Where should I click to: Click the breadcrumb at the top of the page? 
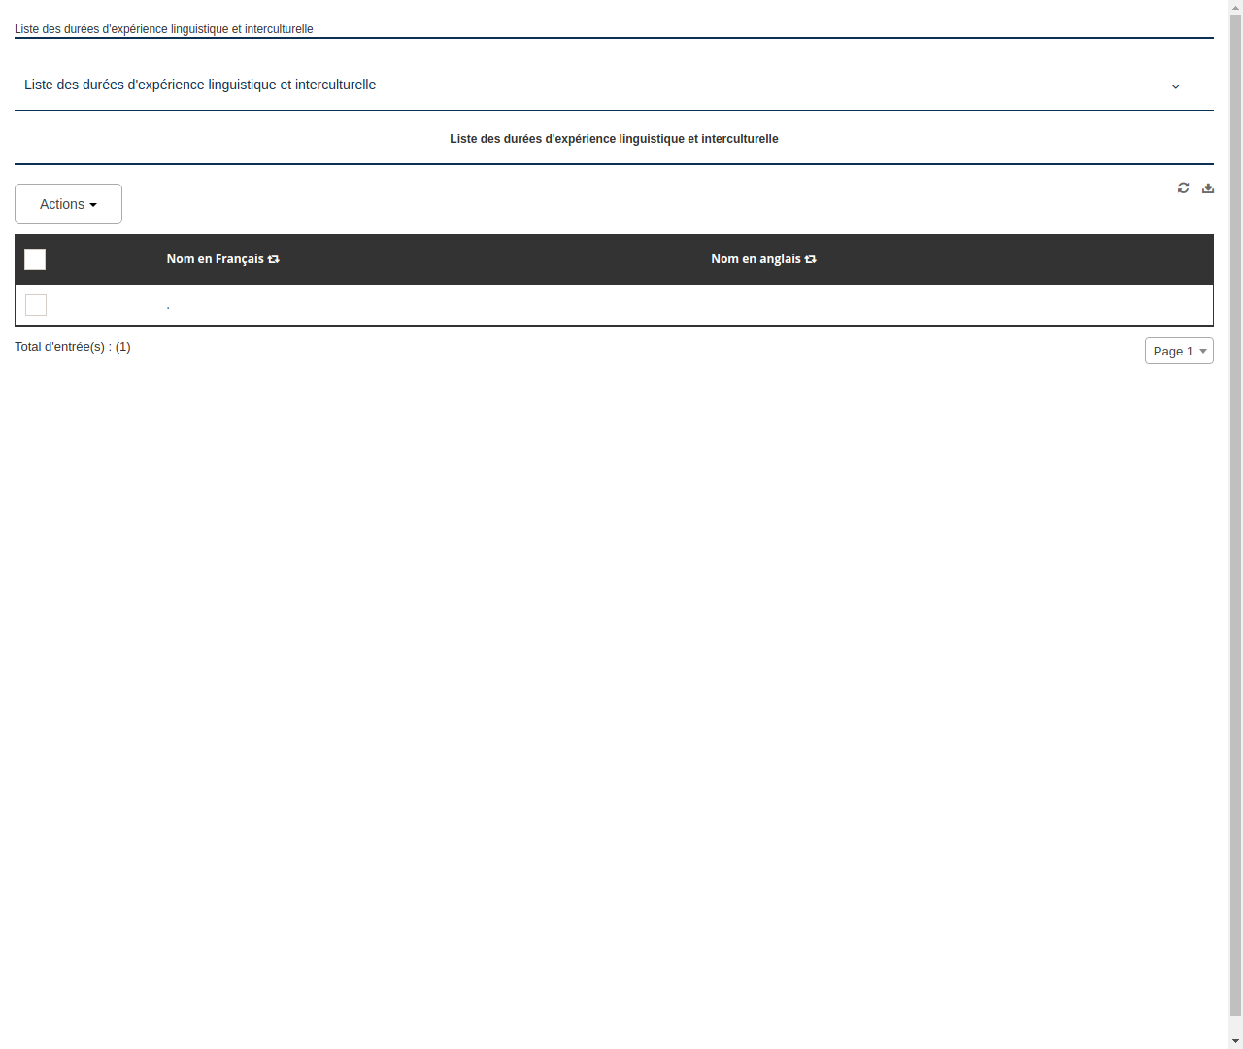163,29
